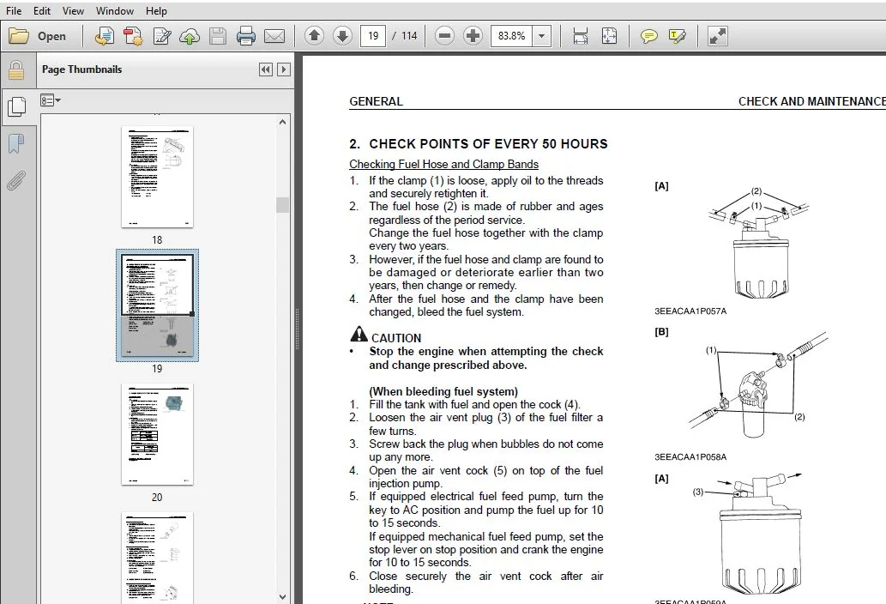Expand the panel with right arrow button

pyautogui.click(x=284, y=69)
